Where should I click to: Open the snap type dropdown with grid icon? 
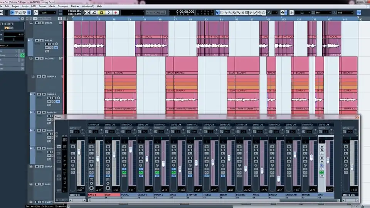pyautogui.click(x=302, y=12)
